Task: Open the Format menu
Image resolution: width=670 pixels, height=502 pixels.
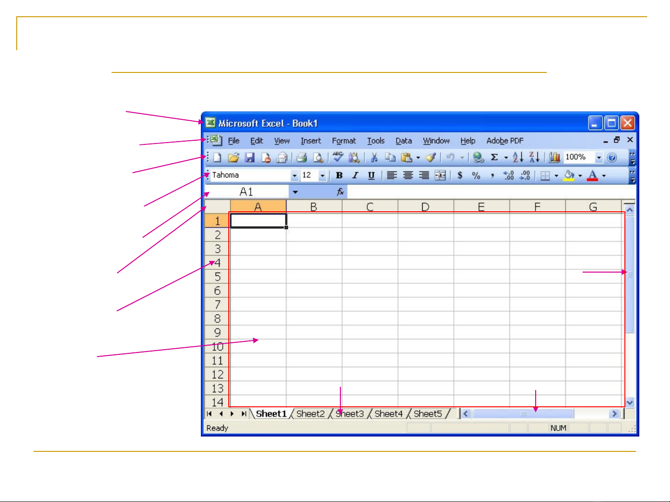Action: (x=344, y=141)
